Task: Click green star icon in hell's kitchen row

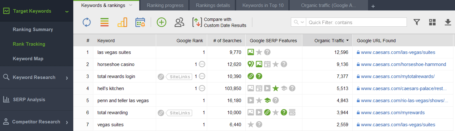Action: (x=276, y=88)
